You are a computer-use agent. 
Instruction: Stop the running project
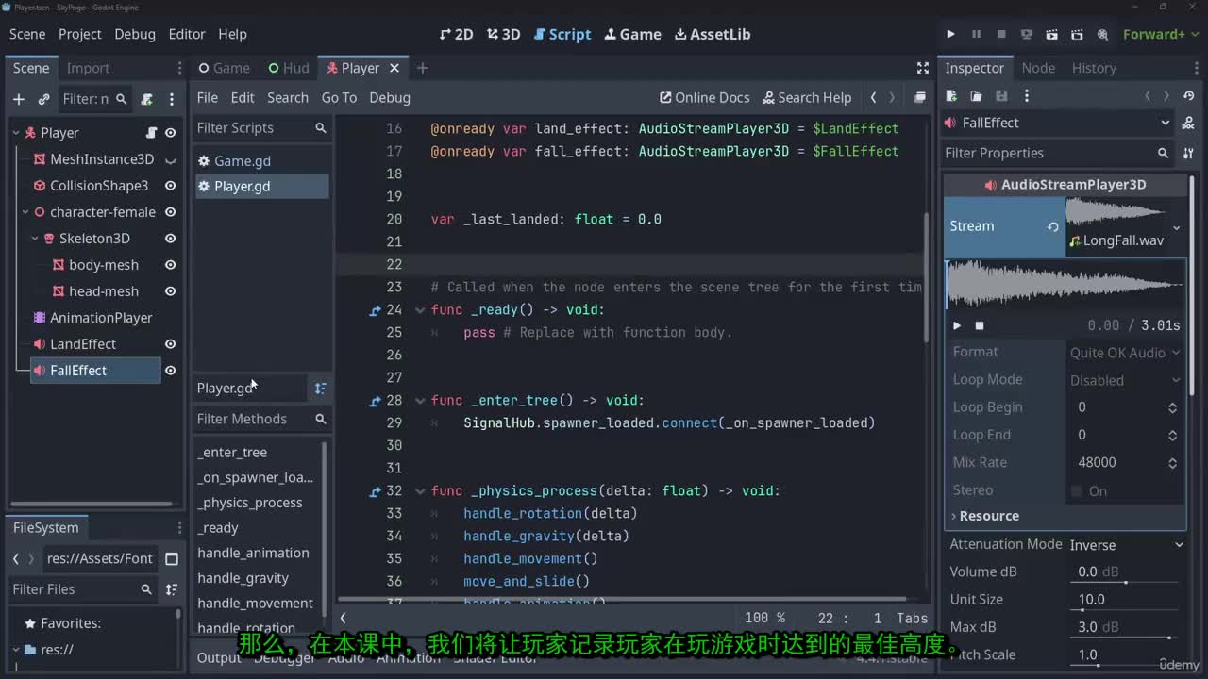point(1001,35)
